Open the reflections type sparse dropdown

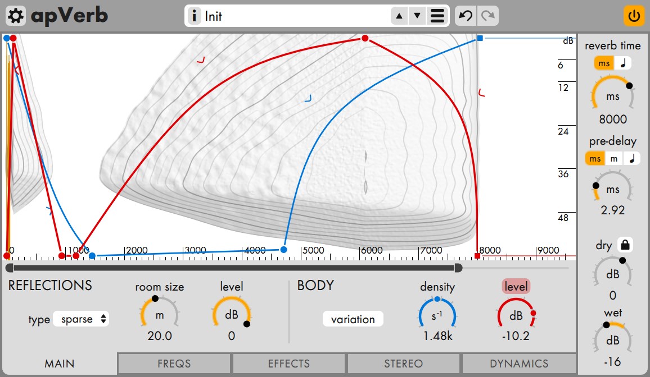(x=81, y=319)
